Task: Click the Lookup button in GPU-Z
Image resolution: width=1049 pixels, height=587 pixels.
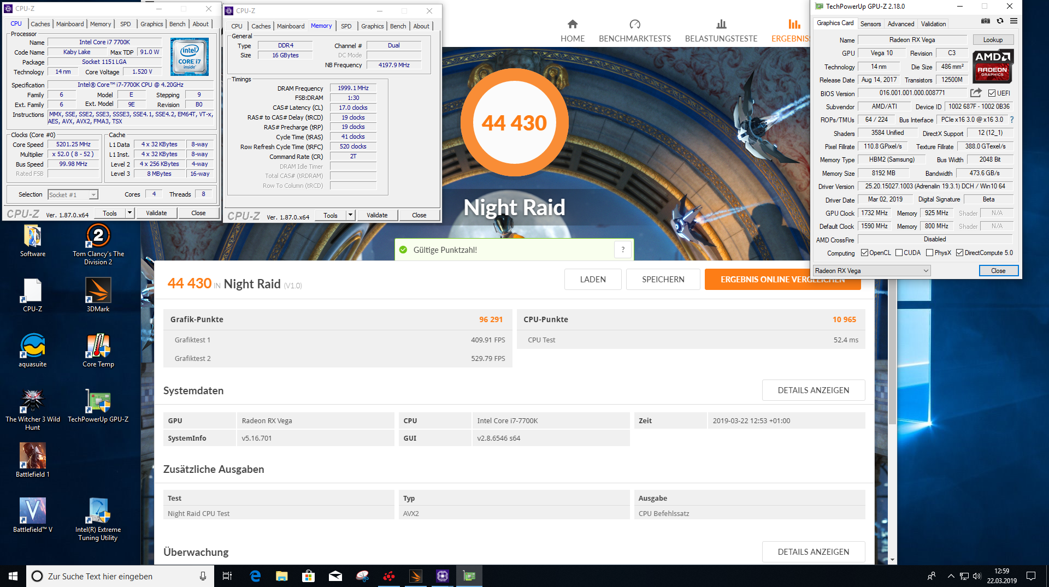Action: coord(993,40)
